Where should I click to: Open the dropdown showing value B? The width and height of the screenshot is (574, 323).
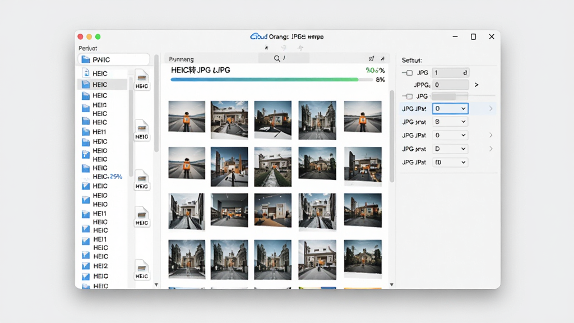[x=450, y=122]
